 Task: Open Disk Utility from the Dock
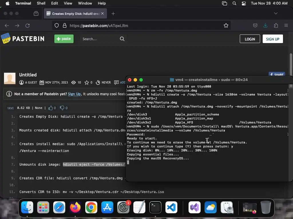[x=227, y=207]
